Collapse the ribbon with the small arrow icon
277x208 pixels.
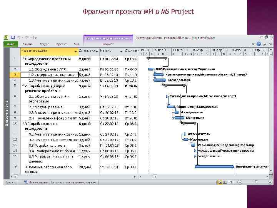[x=253, y=44]
